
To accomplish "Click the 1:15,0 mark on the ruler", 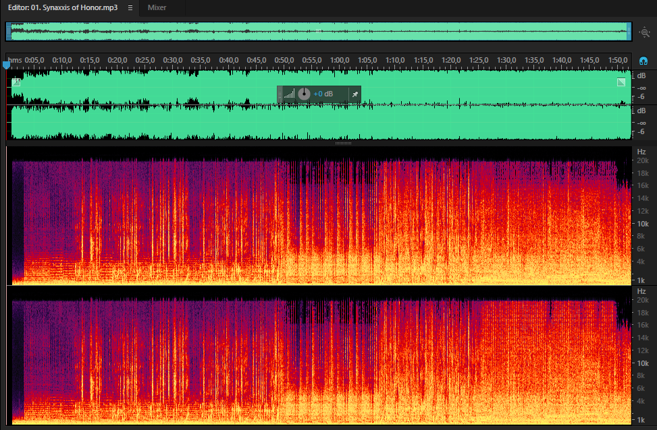I will [x=423, y=60].
